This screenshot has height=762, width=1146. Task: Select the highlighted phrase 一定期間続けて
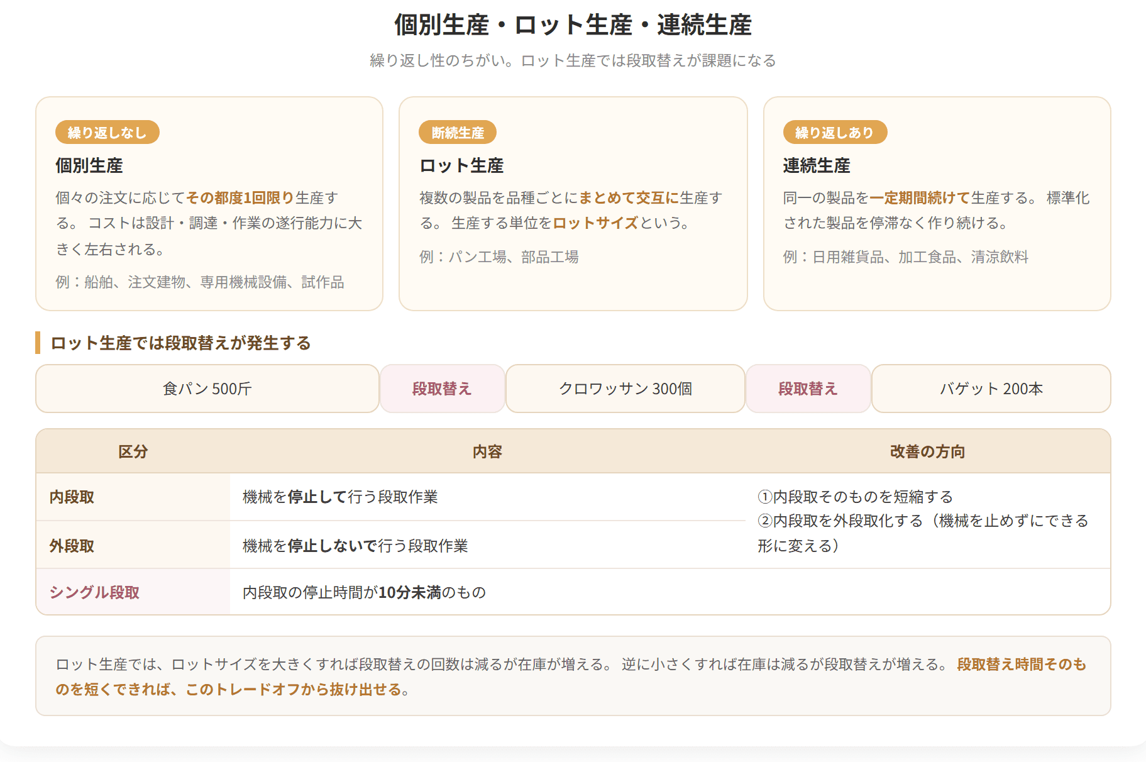pos(920,198)
